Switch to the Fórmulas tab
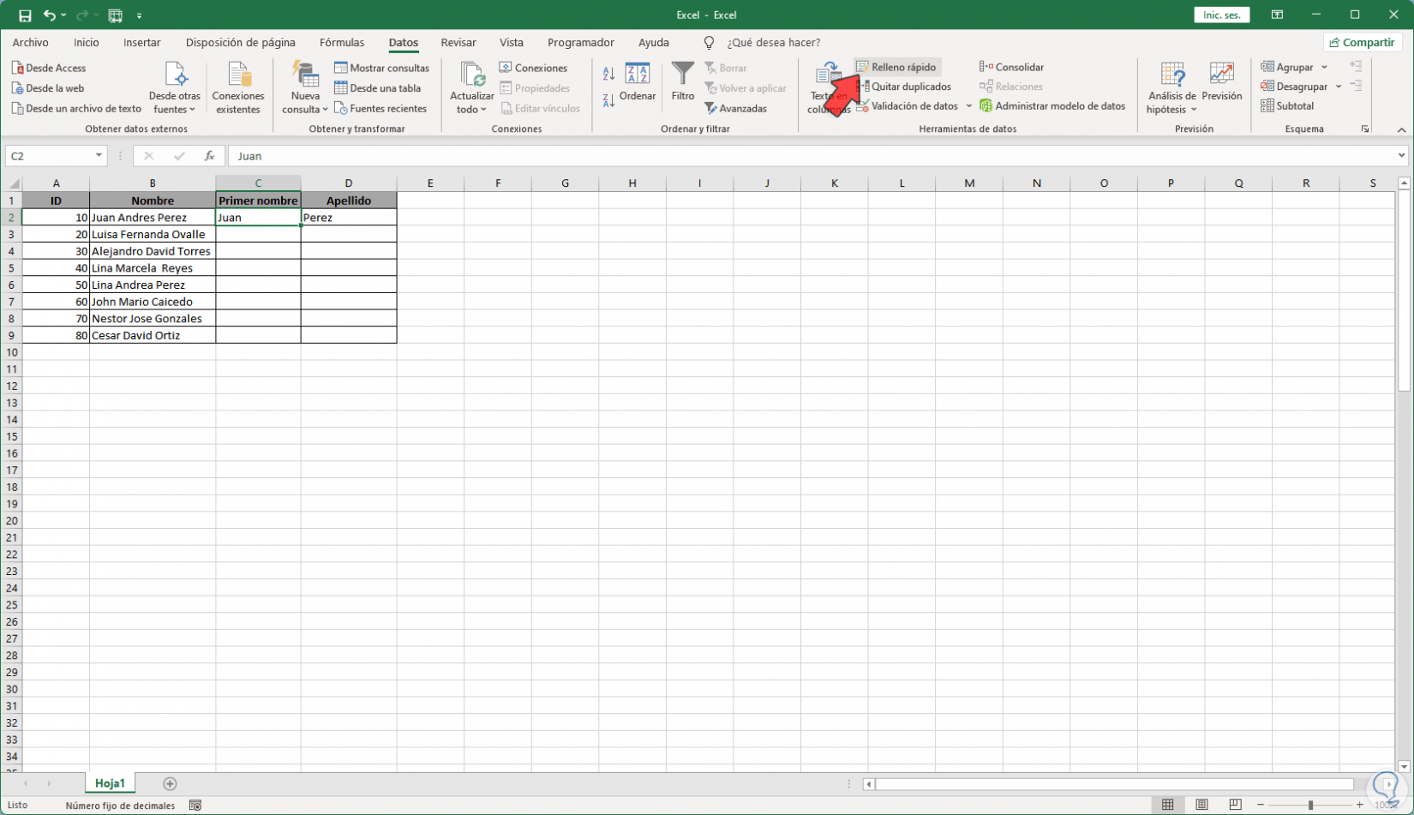This screenshot has width=1414, height=815. click(342, 43)
